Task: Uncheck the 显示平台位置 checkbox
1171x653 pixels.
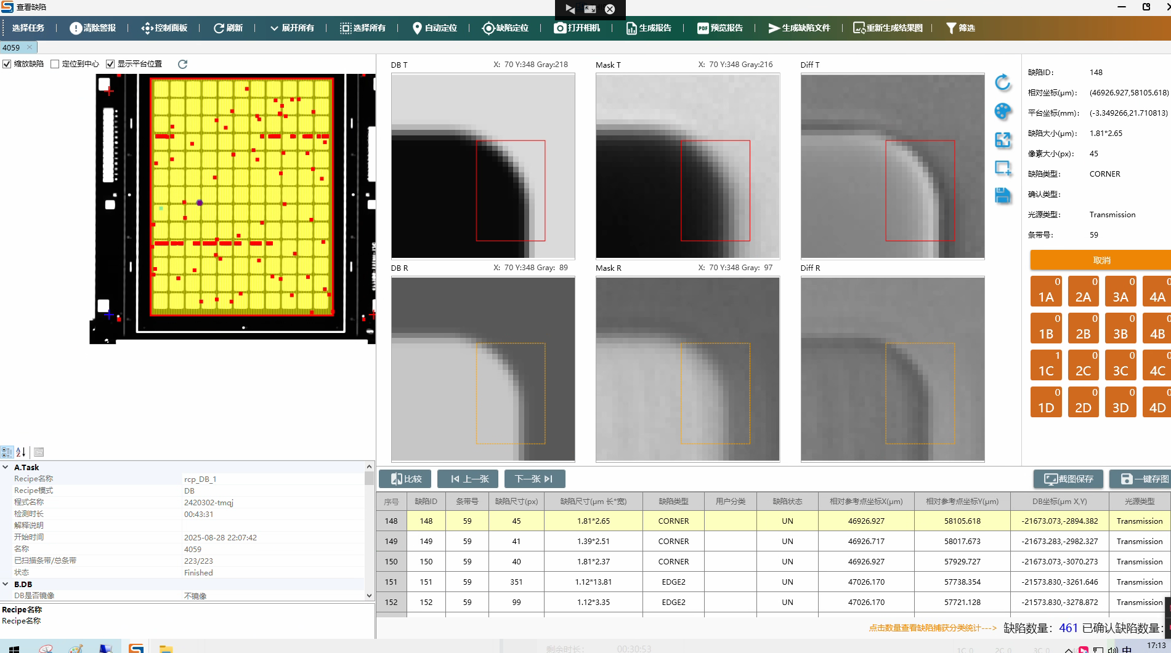Action: [110, 64]
